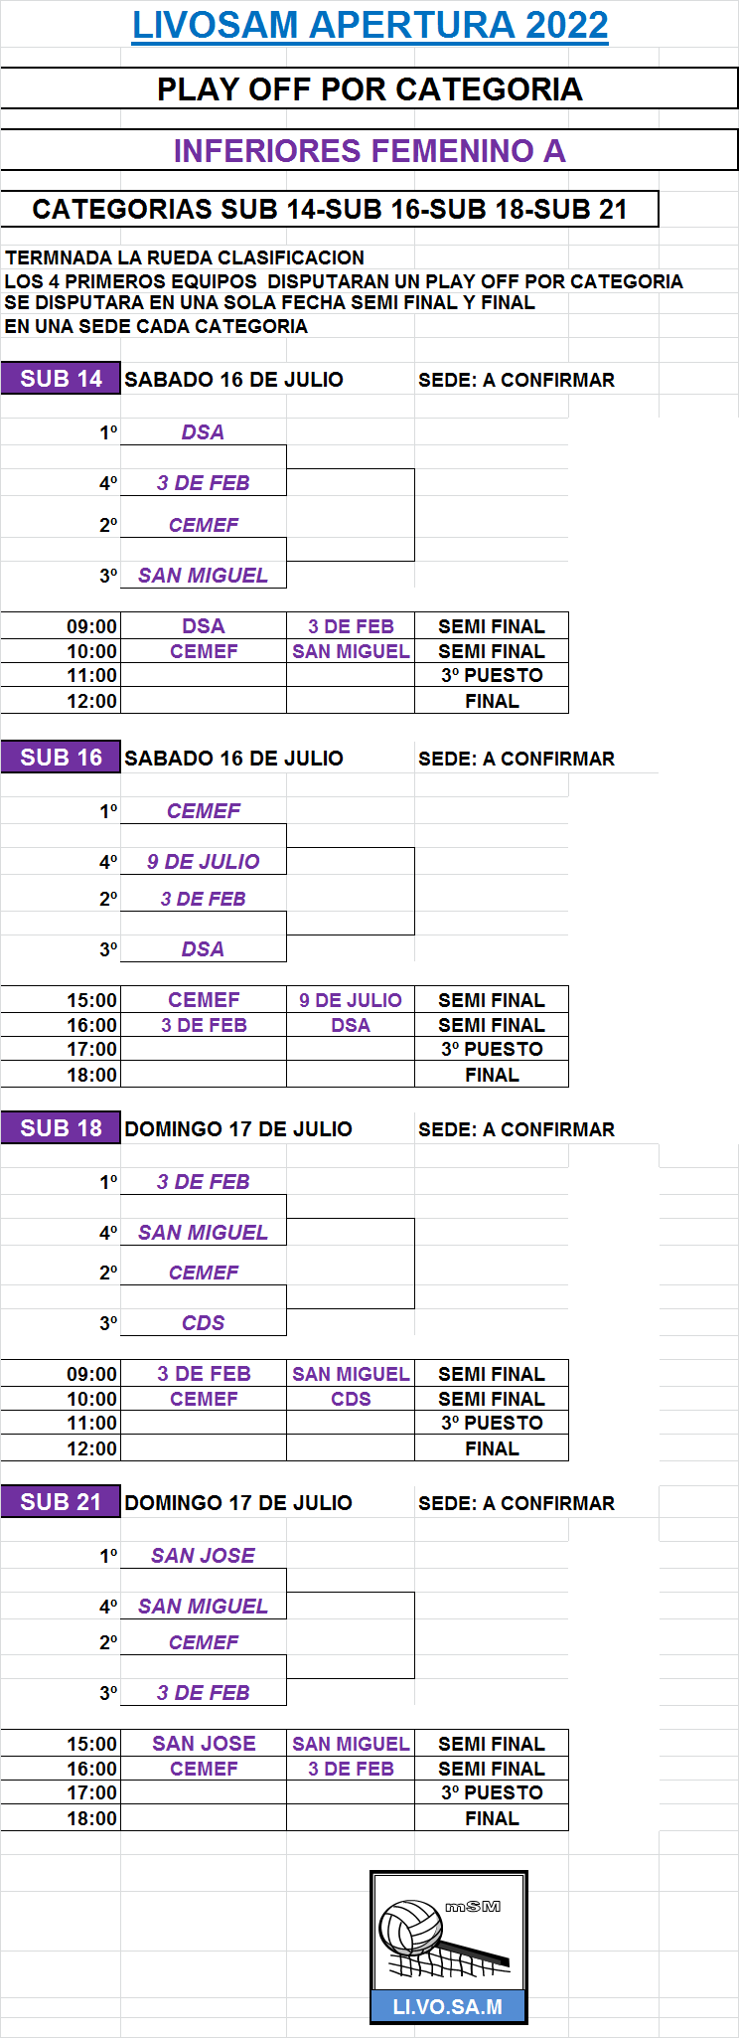Select the purple SUB 21 category label

pos(61,1502)
